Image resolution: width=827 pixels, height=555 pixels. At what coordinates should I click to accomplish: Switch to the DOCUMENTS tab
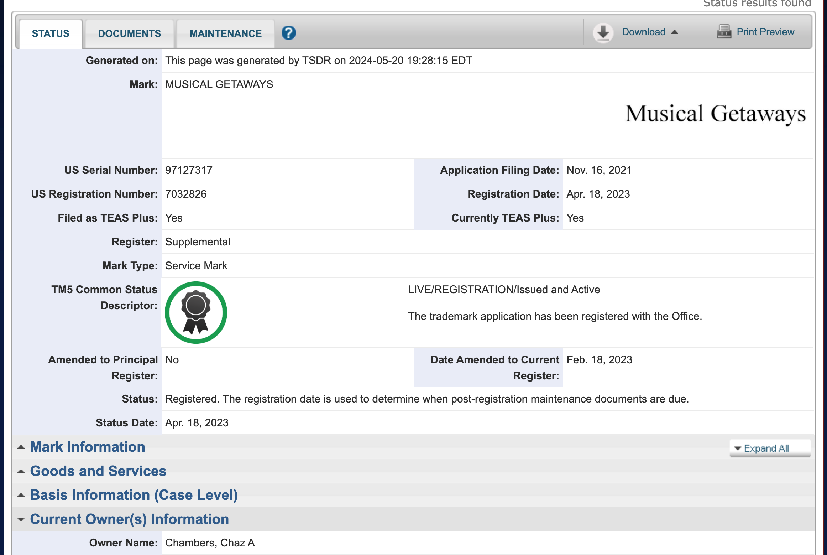pyautogui.click(x=129, y=33)
